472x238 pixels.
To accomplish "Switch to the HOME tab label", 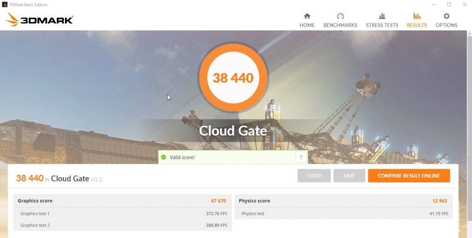I will (307, 25).
